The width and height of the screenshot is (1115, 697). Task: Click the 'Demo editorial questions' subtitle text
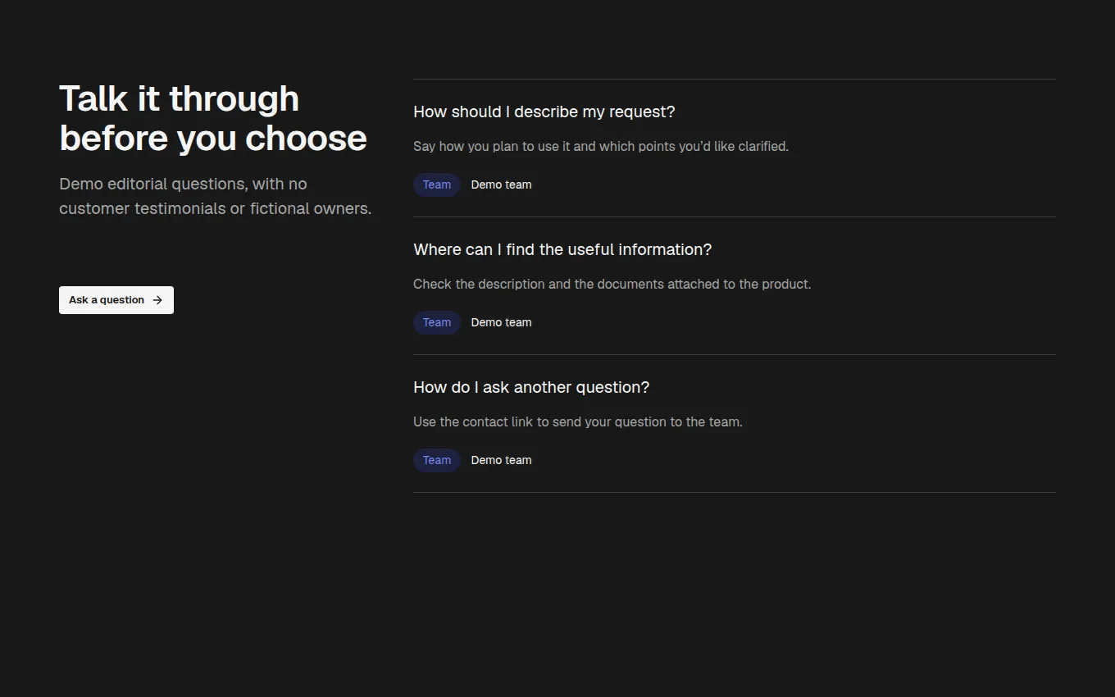point(216,196)
